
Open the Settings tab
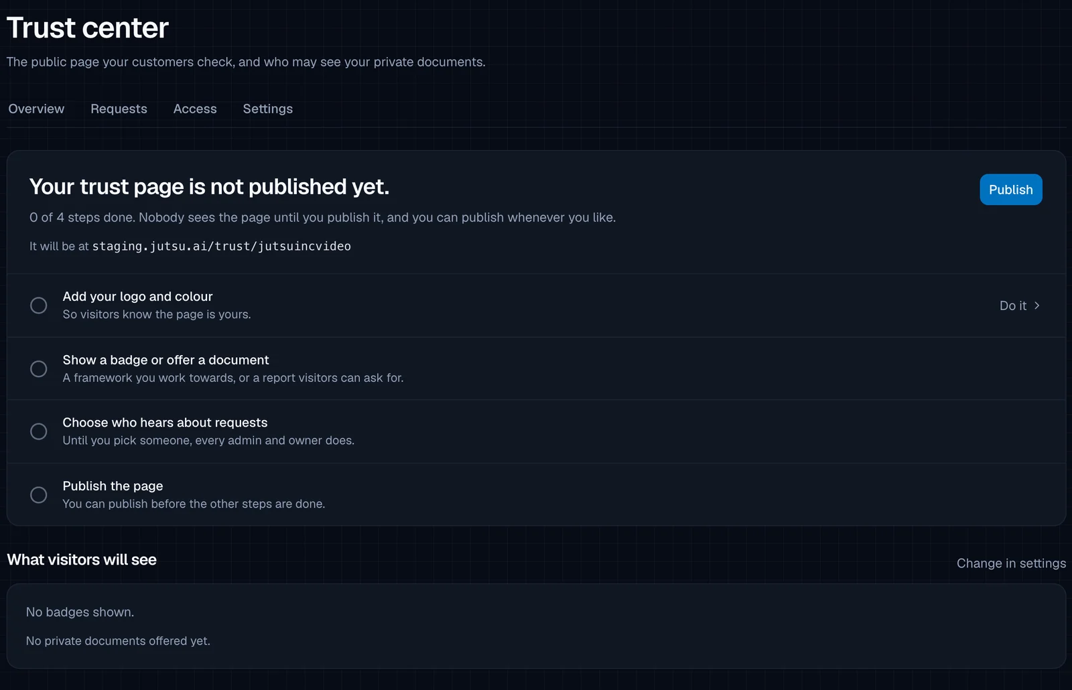tap(267, 109)
